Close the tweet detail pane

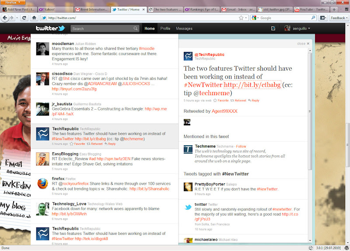click(x=303, y=44)
